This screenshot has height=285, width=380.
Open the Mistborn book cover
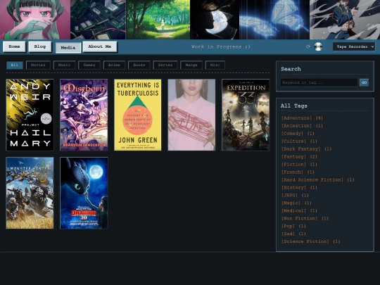pos(84,115)
